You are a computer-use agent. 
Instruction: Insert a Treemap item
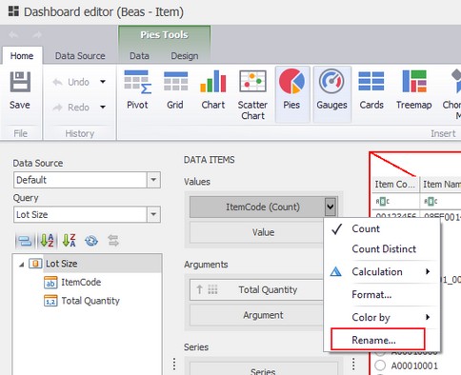click(414, 90)
